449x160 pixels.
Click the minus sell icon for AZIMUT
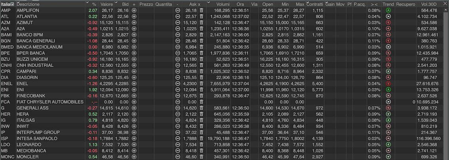coord(177,23)
